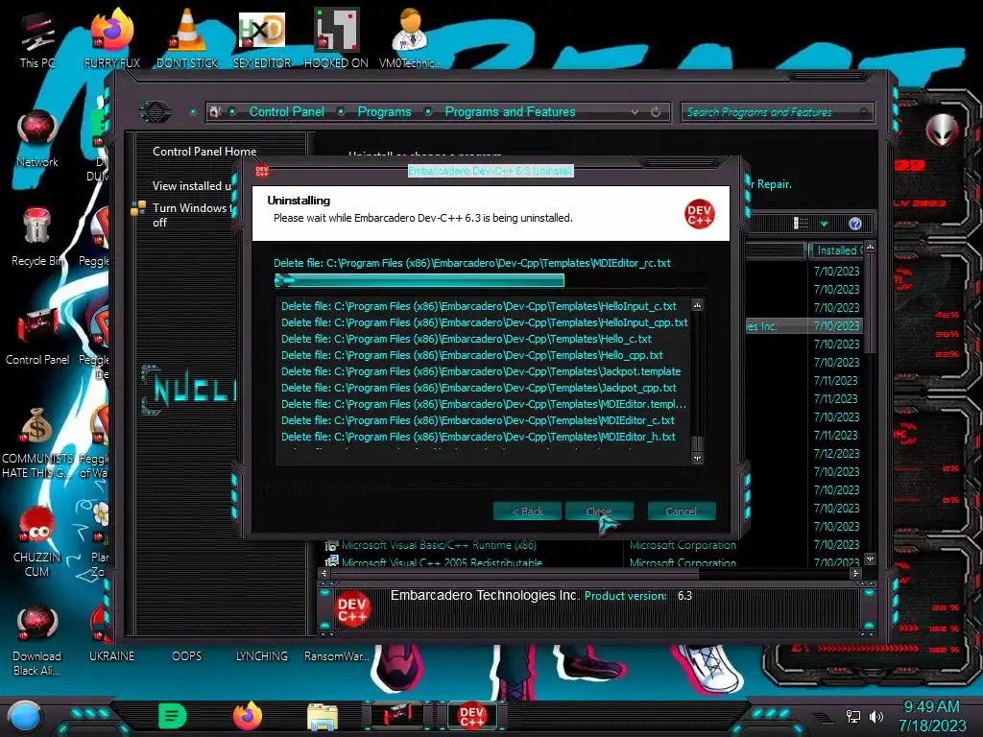
Task: Click the Programs and Features breadcrumb
Action: [510, 111]
